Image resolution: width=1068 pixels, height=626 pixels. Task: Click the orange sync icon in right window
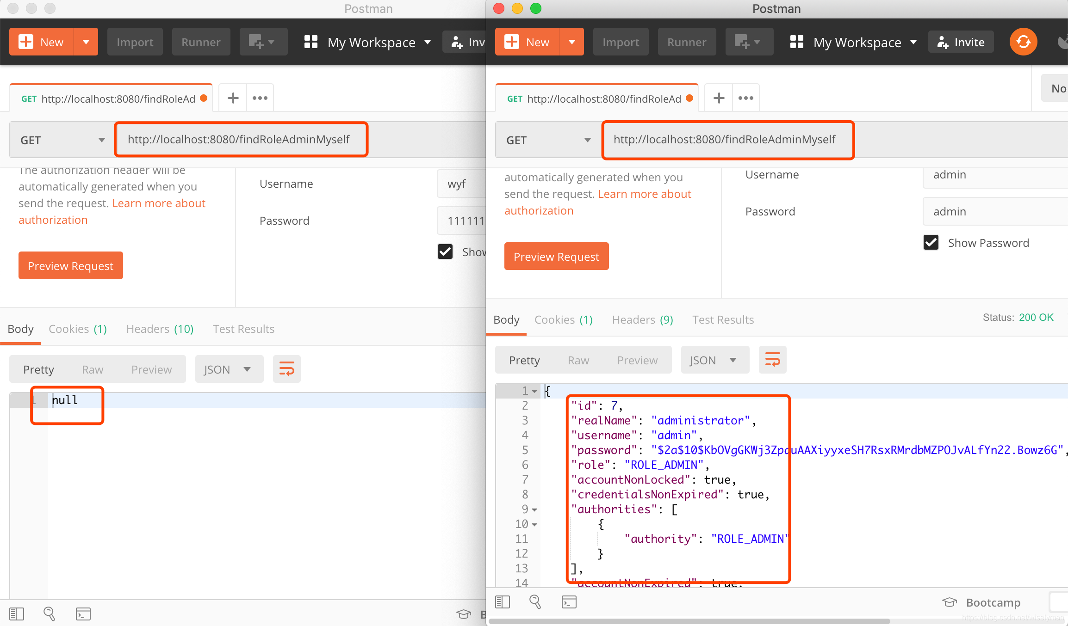pyautogui.click(x=1023, y=42)
